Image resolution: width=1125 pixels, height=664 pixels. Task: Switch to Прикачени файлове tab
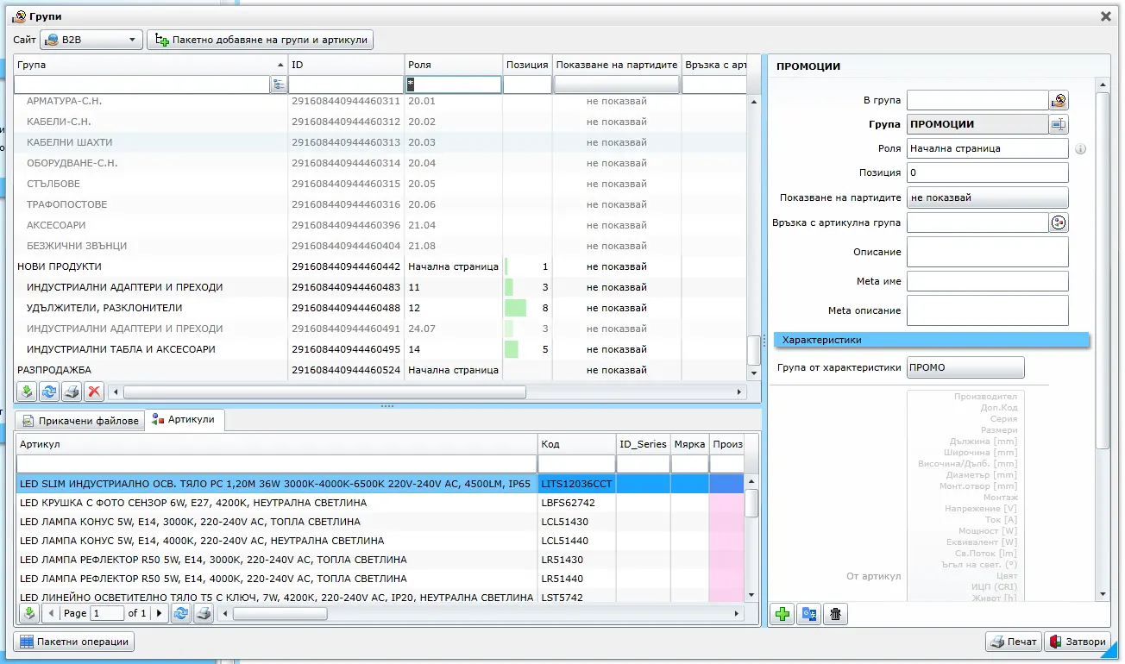(79, 421)
